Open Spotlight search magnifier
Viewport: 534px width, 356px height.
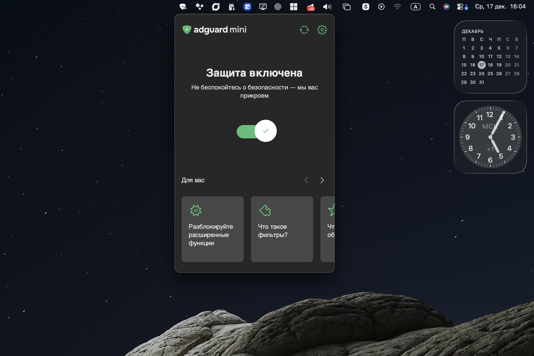click(x=432, y=7)
